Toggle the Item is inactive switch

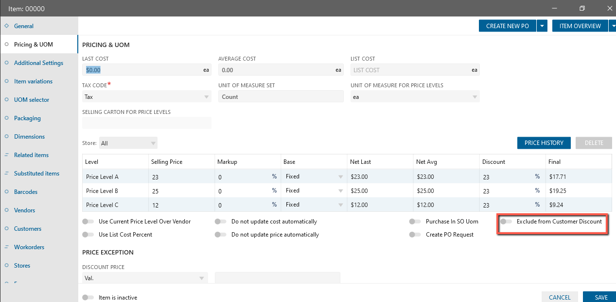coord(88,298)
